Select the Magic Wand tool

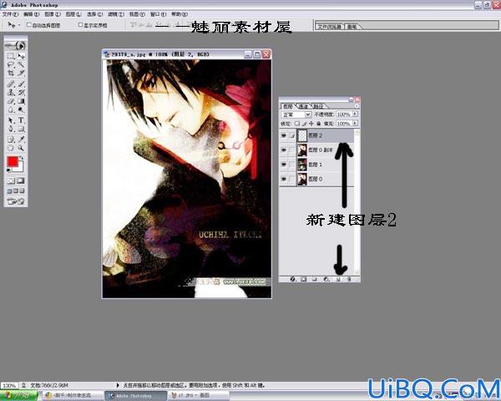(x=21, y=64)
